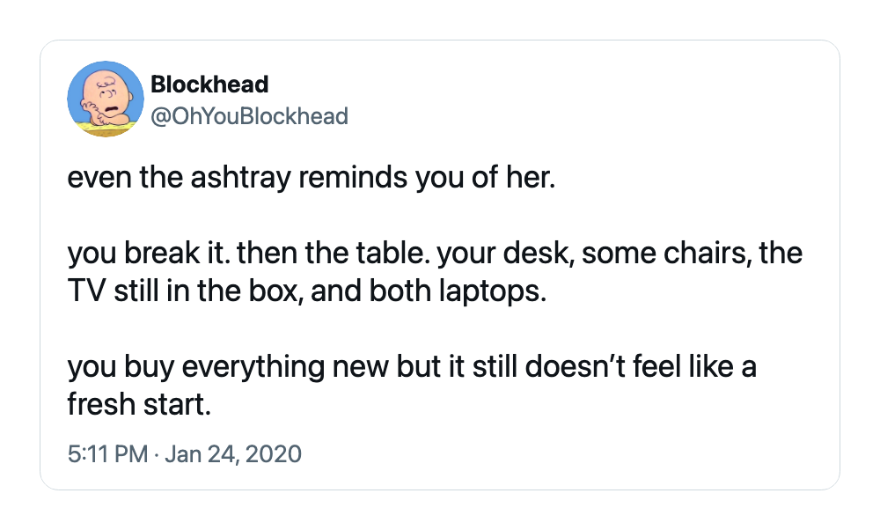Open the Charlie Brown profile avatar
880x530 pixels.
106,99
